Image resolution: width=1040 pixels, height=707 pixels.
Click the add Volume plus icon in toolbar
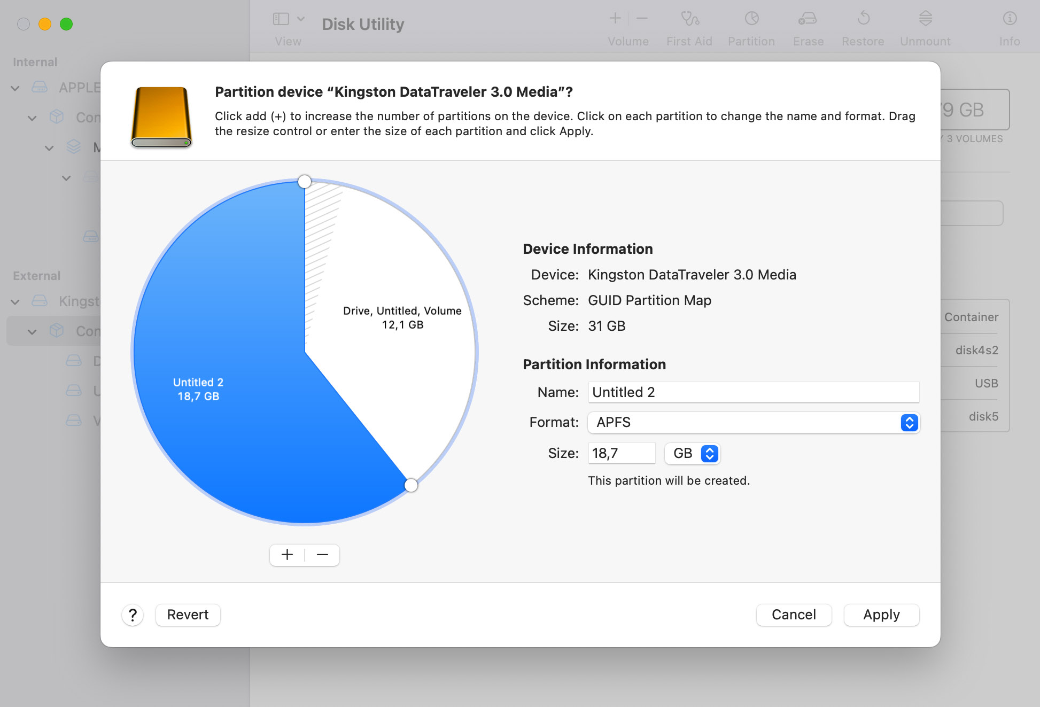tap(615, 19)
